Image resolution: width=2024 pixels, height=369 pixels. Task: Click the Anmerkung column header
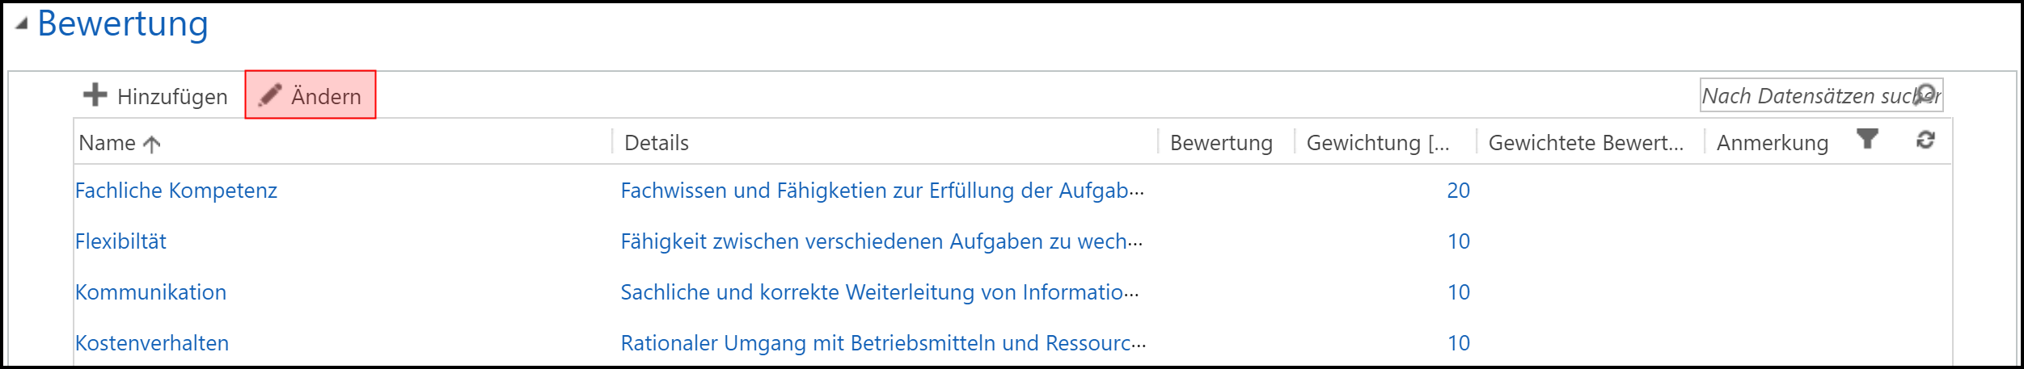click(x=1773, y=143)
